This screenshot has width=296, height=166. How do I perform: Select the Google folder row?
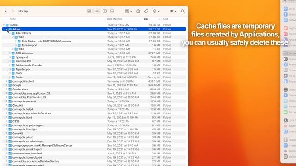94,85
